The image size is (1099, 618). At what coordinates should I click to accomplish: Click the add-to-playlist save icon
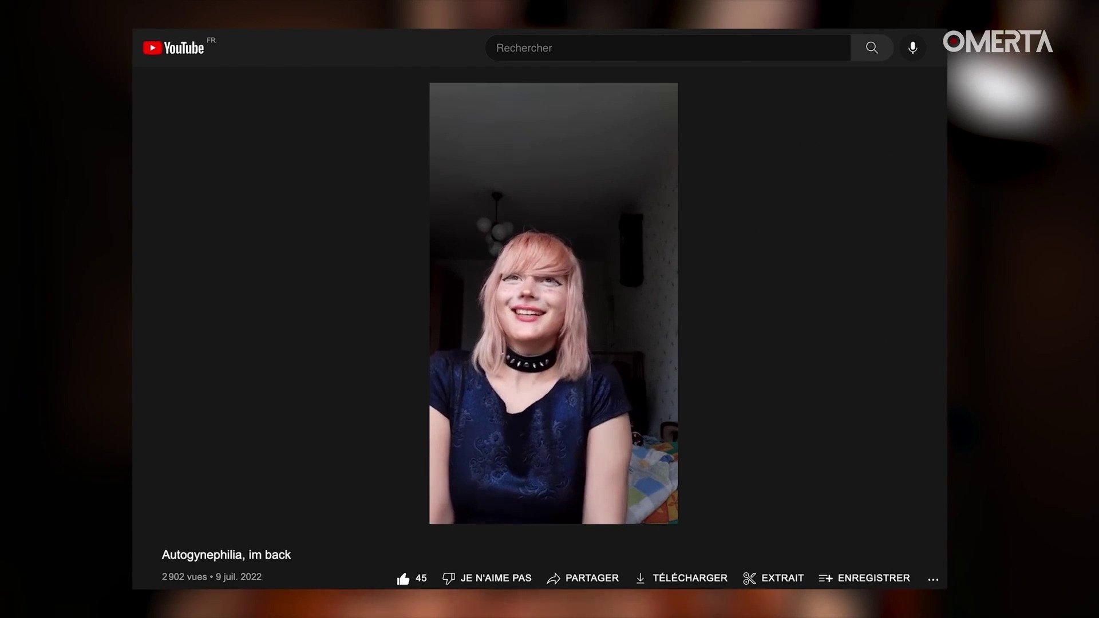[x=825, y=579]
